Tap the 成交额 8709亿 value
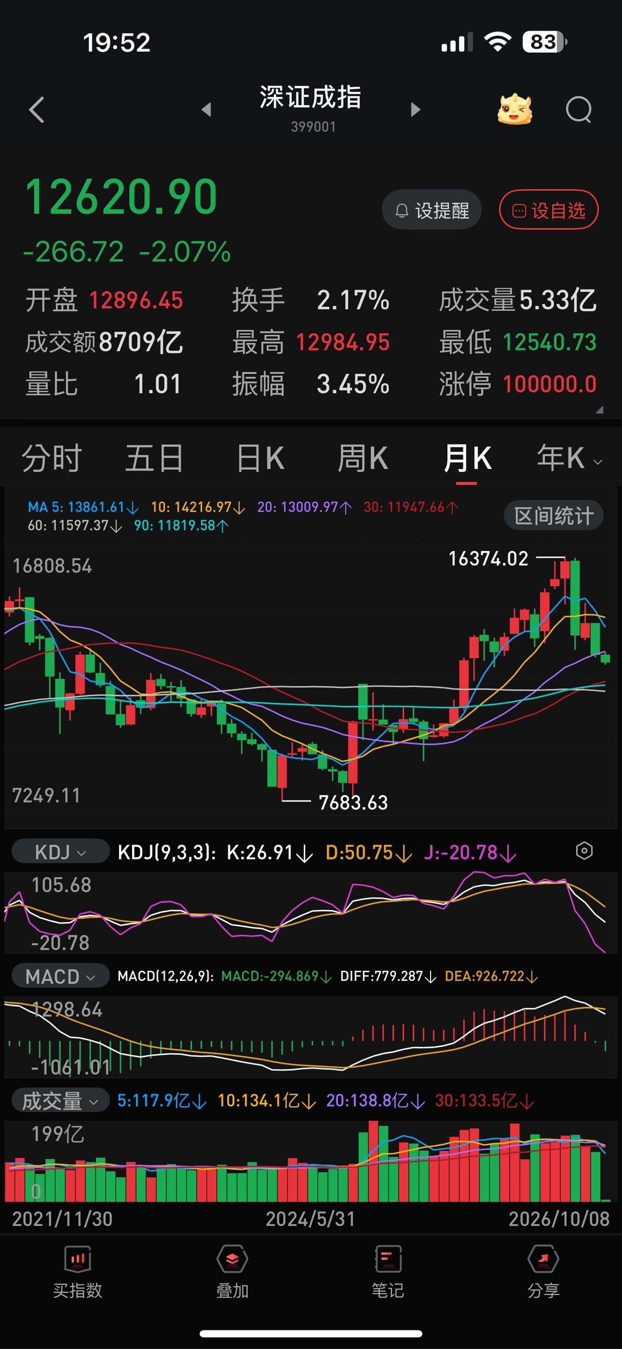Viewport: 622px width, 1349px height. [141, 342]
